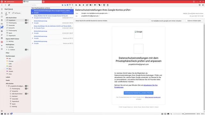Image resolution: width=205 pixels, height=115 pixels.
Task: Open the red Vivaldi web panel icon
Action: click(2, 42)
